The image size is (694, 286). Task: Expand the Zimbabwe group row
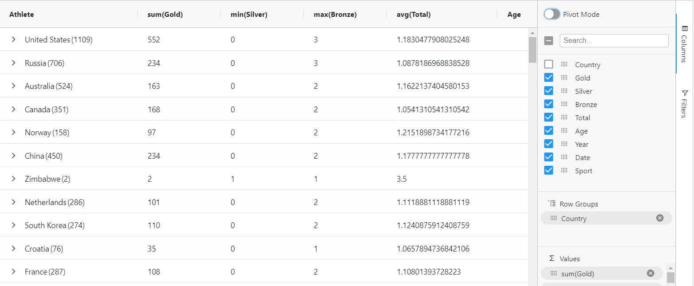(x=13, y=179)
